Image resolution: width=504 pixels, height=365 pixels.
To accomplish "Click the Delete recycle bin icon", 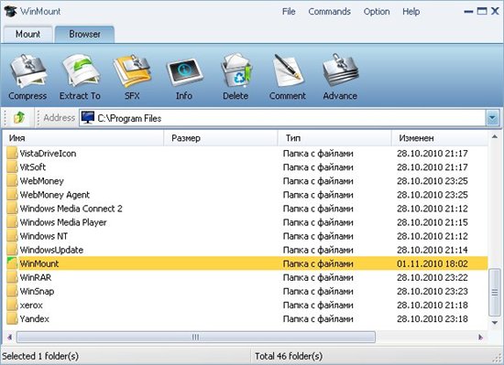I will (x=236, y=70).
